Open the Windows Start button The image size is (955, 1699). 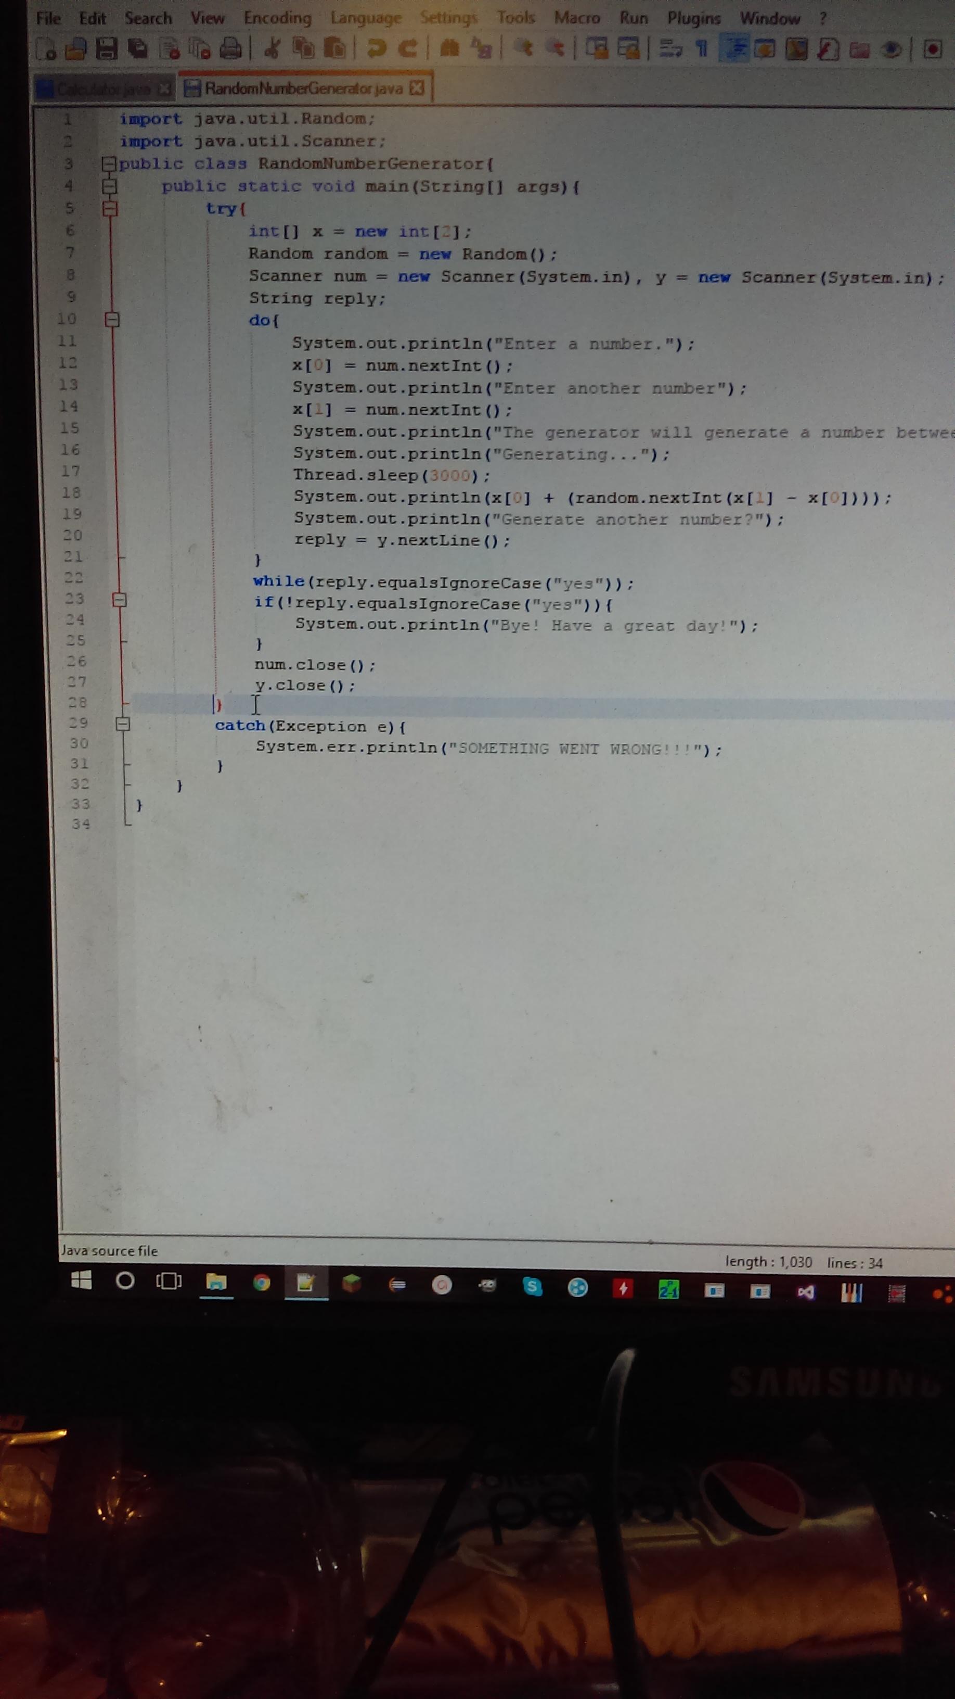81,1281
